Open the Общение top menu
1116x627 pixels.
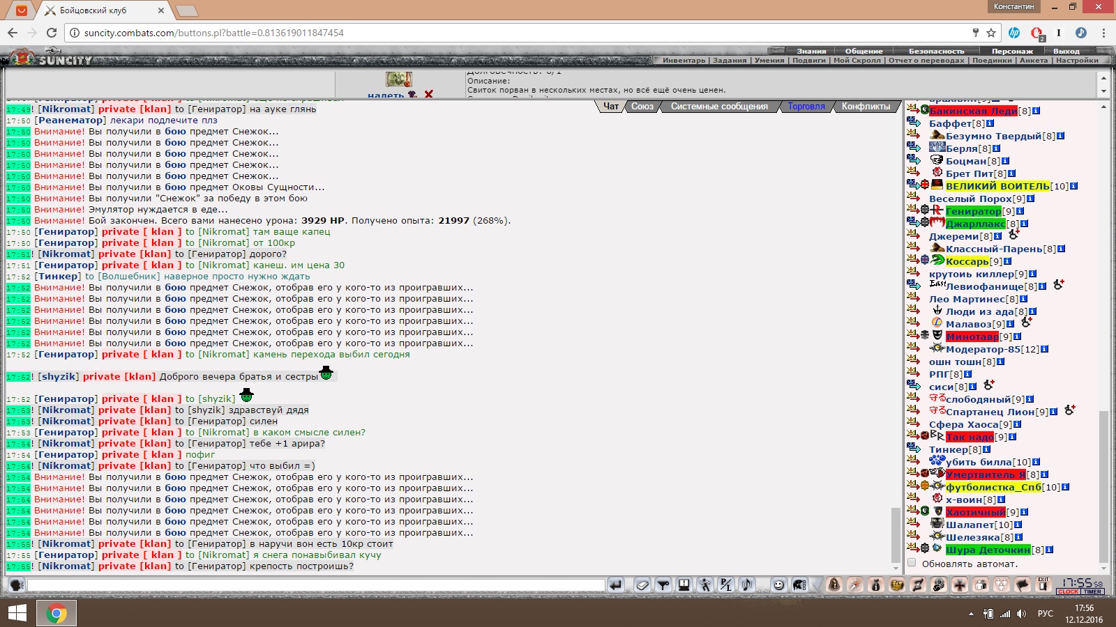[x=864, y=51]
